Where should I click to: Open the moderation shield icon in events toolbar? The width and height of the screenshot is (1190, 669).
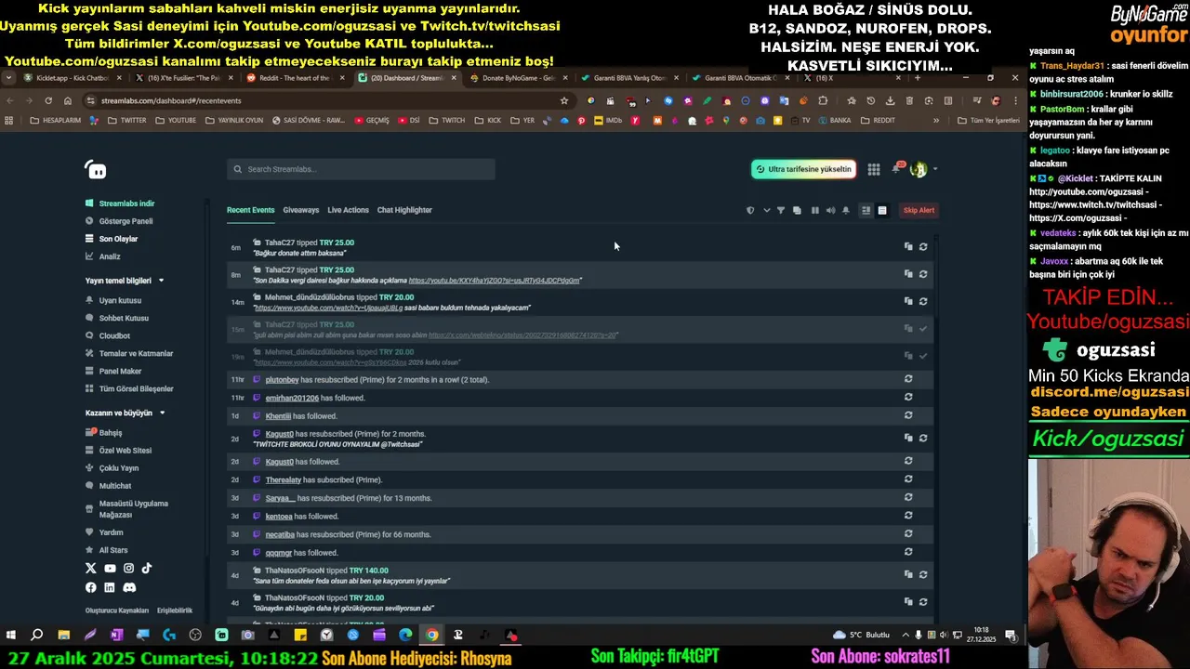750,210
